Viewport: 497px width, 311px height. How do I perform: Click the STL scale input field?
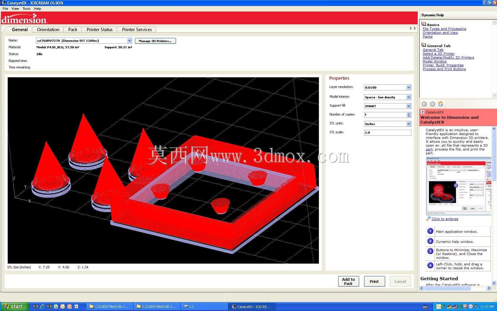388,133
